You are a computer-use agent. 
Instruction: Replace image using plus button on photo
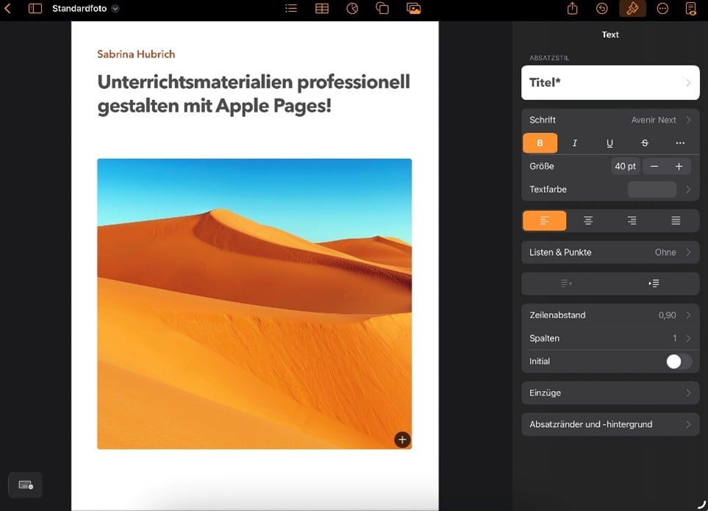click(401, 440)
